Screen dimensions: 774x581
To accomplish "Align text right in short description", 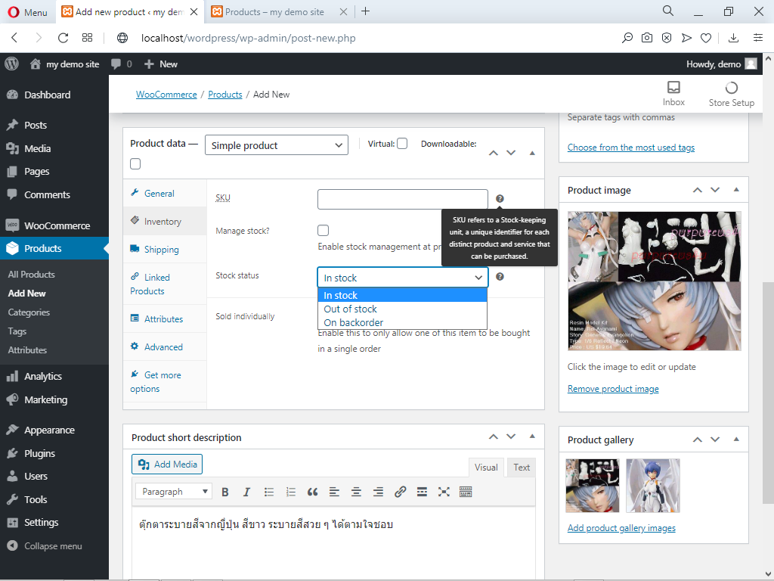I will (378, 492).
